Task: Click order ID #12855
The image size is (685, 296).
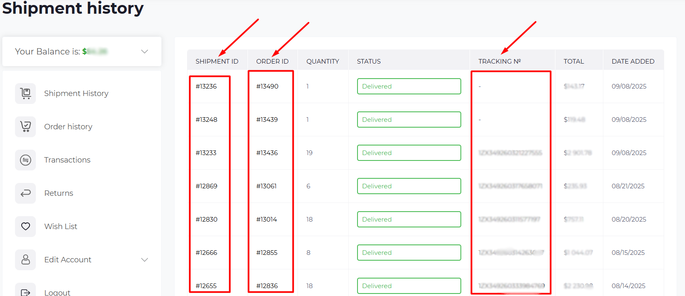Action: click(267, 253)
